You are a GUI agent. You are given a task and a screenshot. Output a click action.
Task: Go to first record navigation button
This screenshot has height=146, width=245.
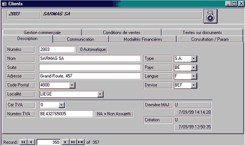tap(24, 142)
